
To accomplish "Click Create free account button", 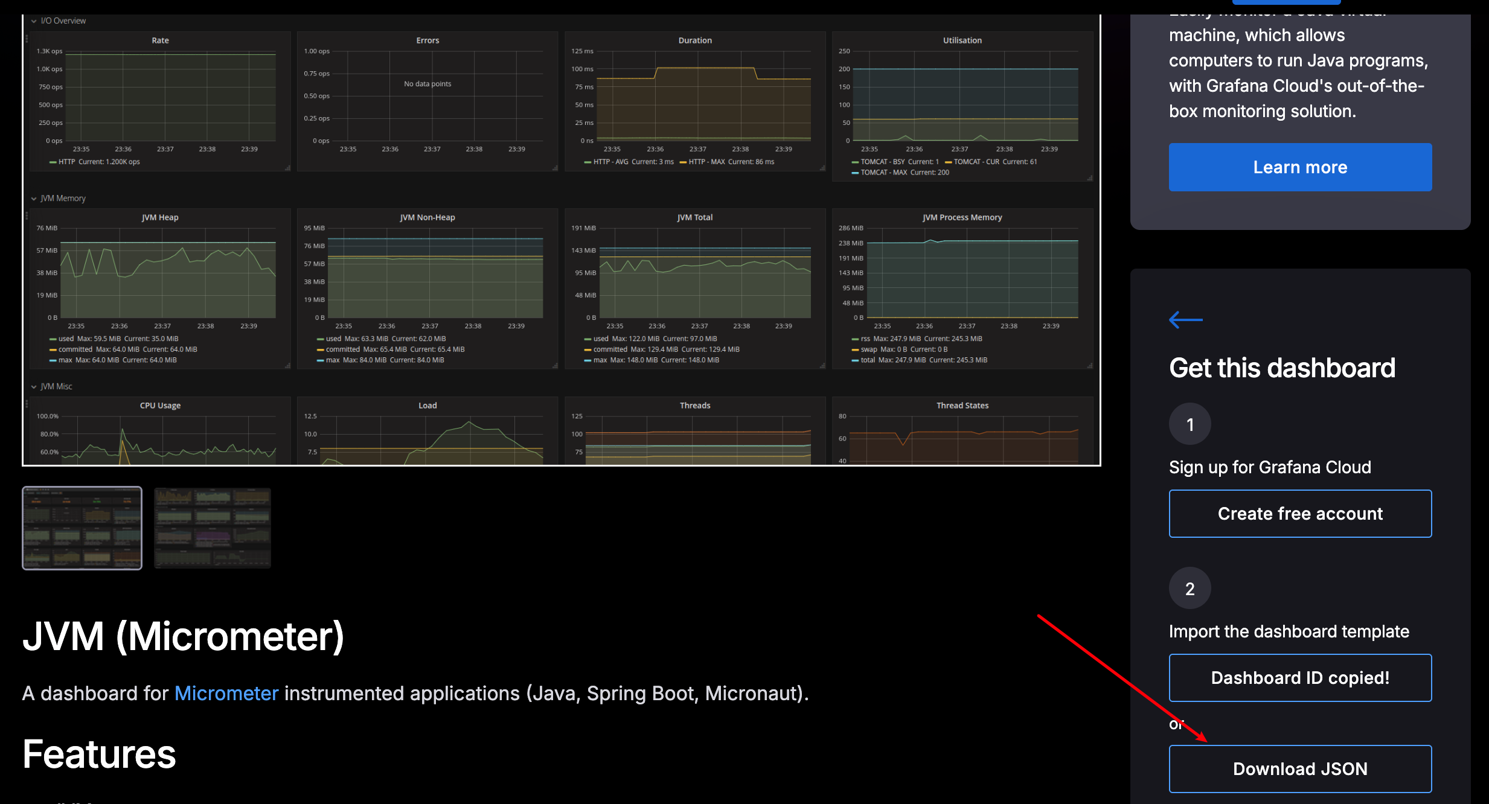I will [1300, 514].
